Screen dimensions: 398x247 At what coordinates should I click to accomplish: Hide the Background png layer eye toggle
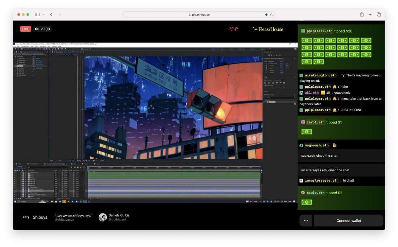point(14,195)
